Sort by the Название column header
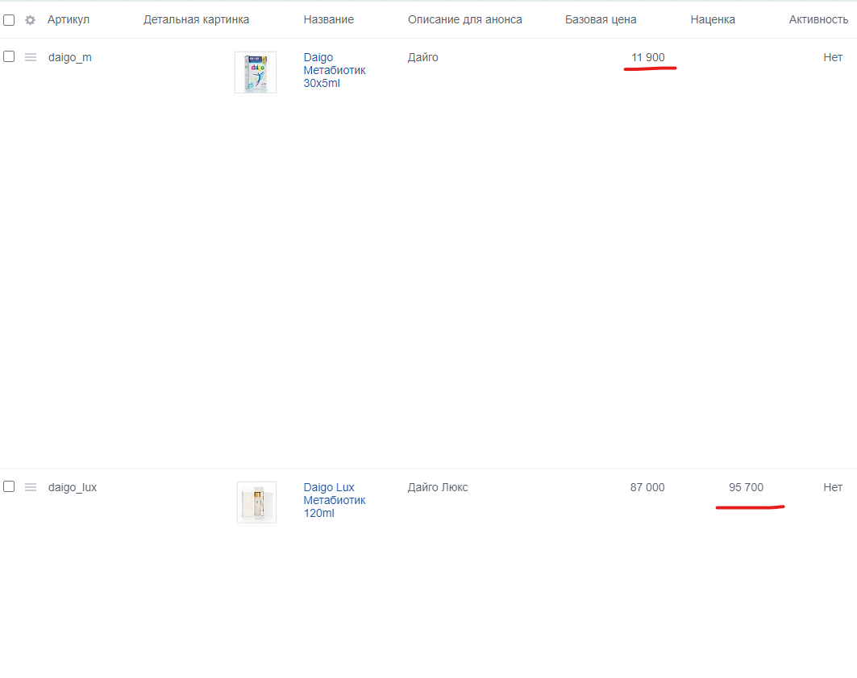857x678 pixels. pyautogui.click(x=328, y=19)
